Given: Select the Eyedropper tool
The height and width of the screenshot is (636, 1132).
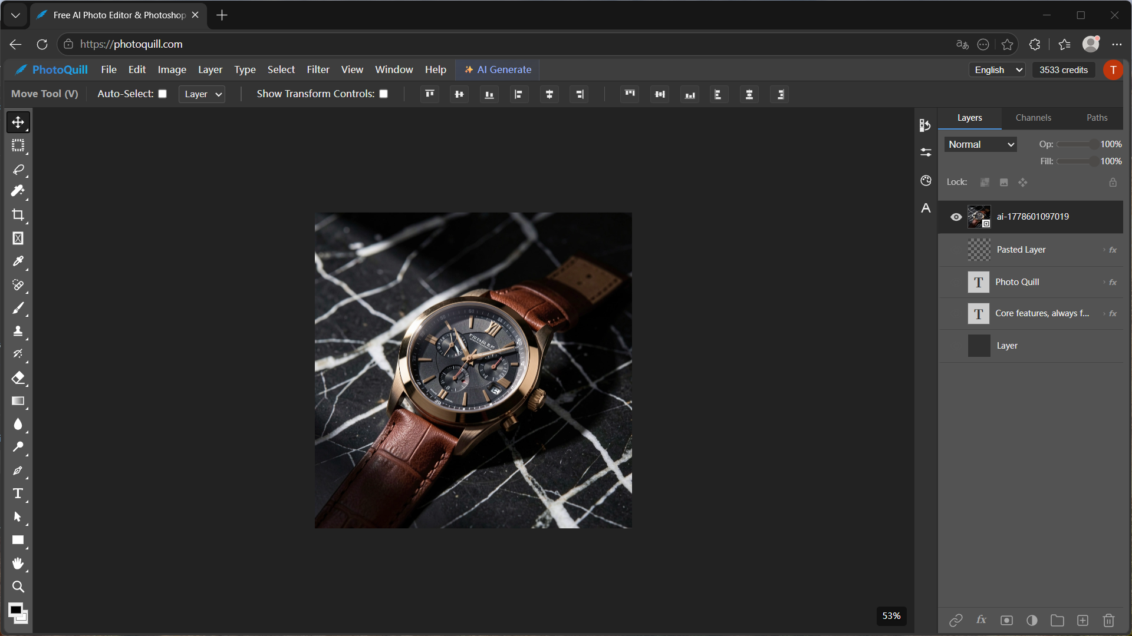Looking at the screenshot, I should [18, 261].
